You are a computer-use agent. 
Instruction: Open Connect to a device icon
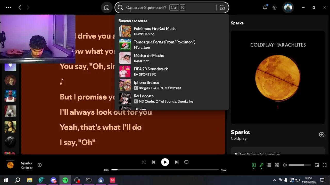click(277, 165)
